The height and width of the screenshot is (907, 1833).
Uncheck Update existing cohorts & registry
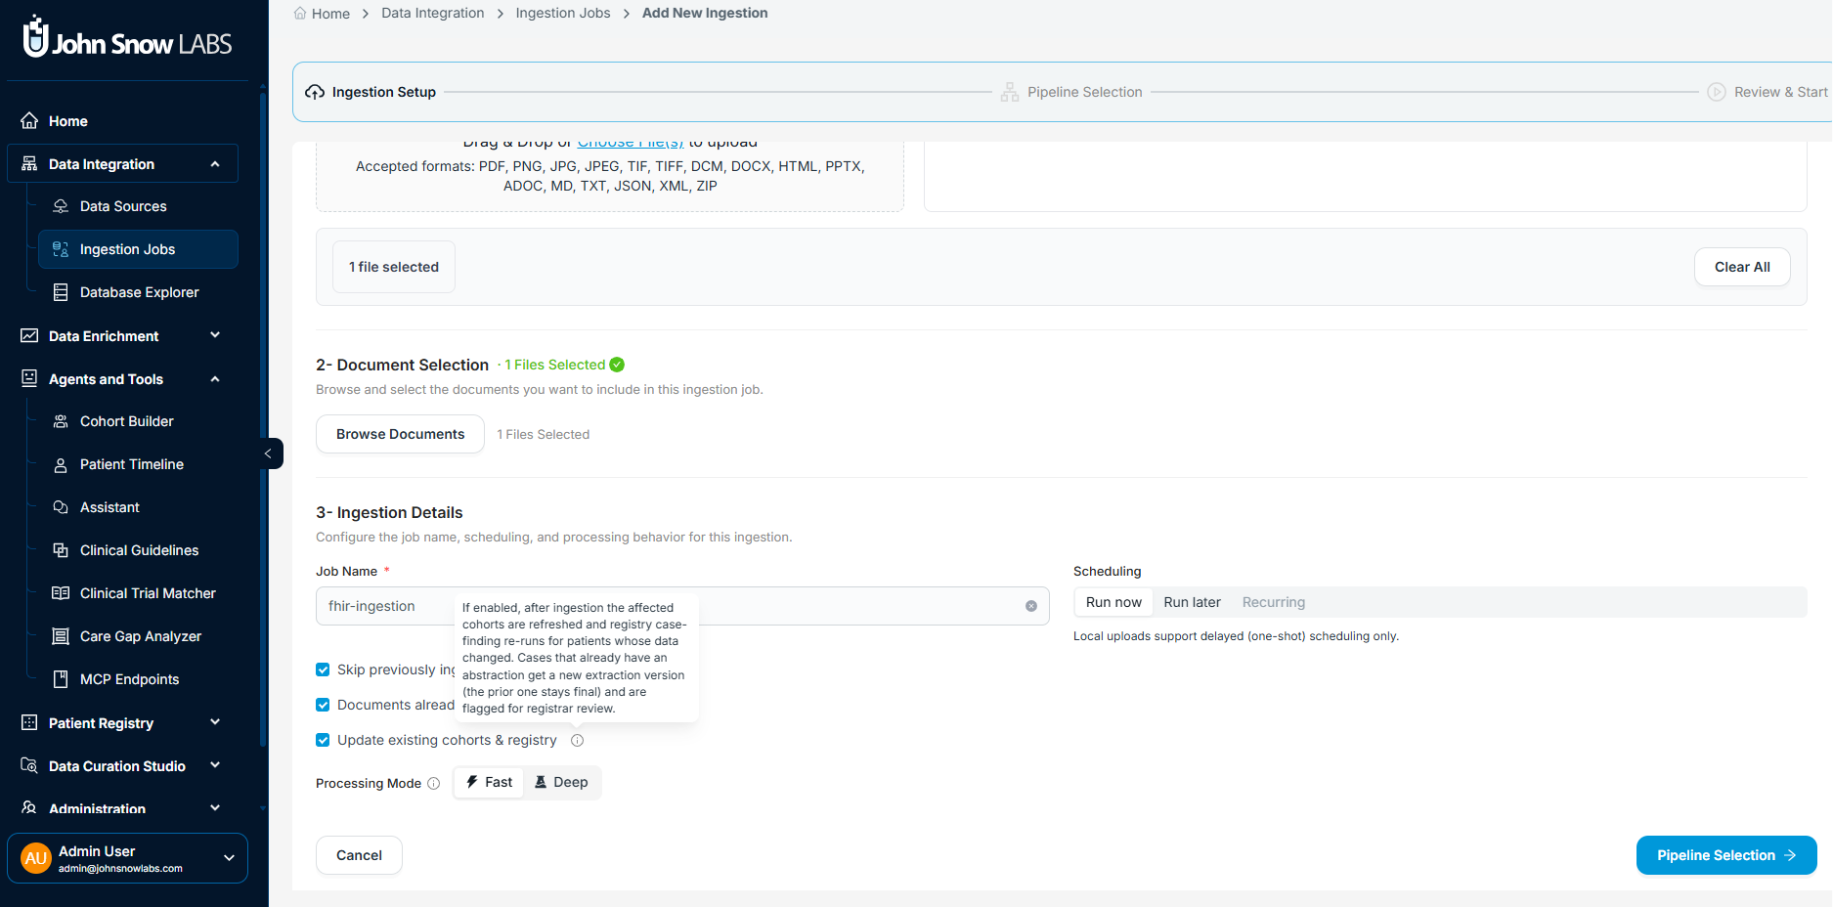pos(323,740)
